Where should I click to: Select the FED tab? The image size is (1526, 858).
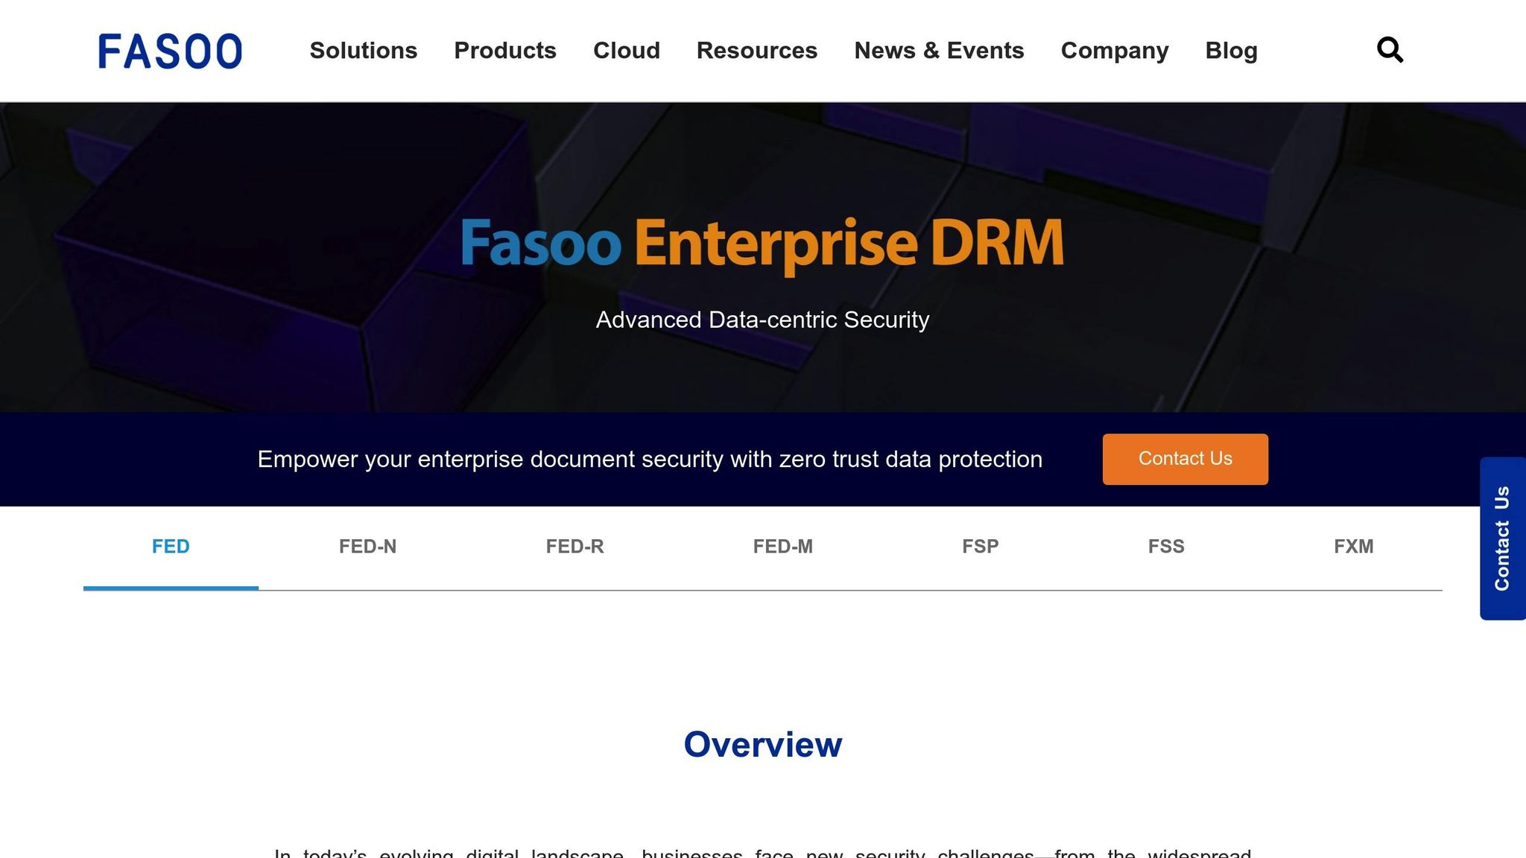click(x=171, y=547)
